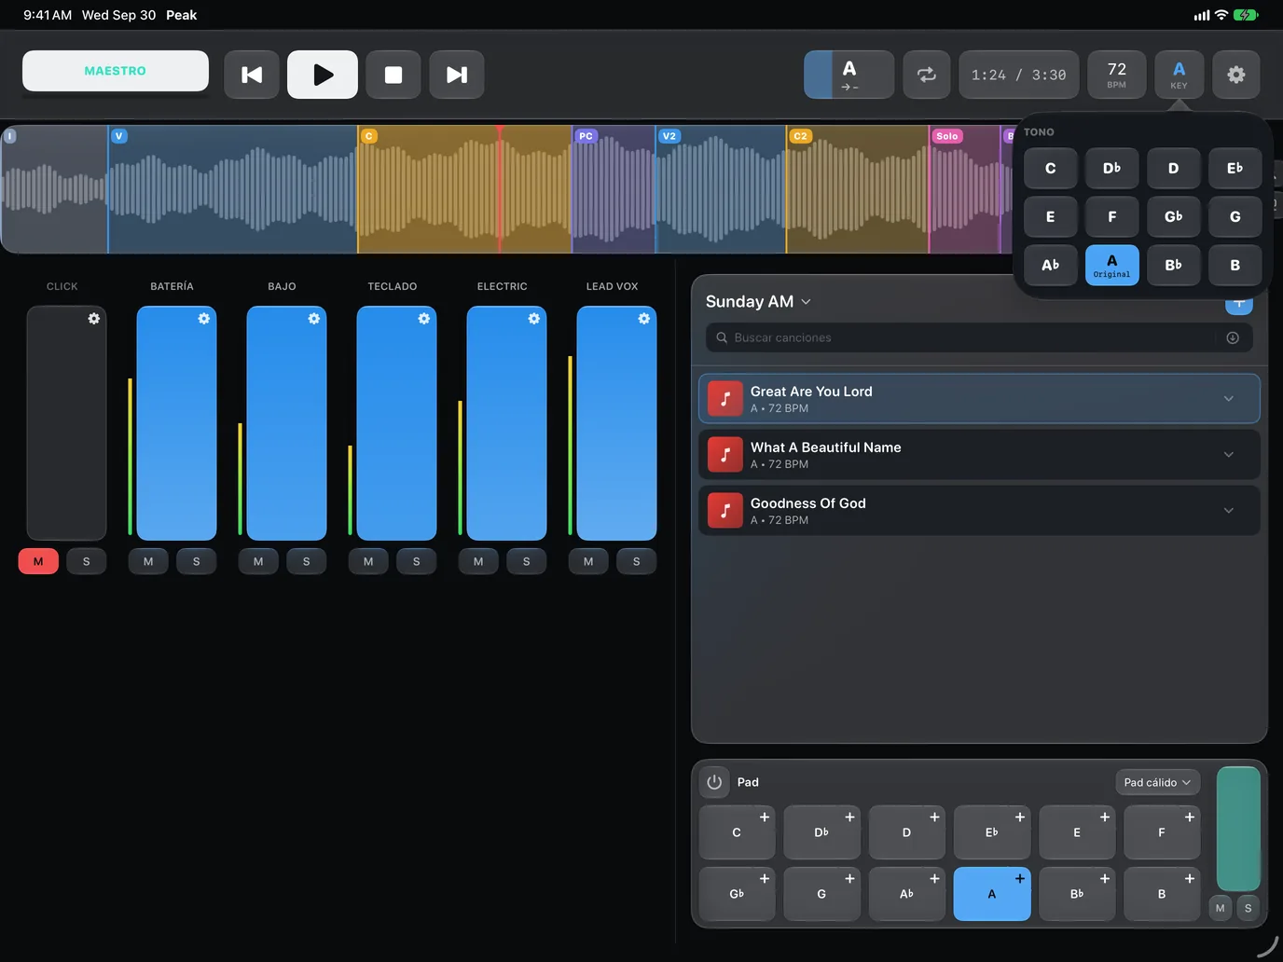Image resolution: width=1283 pixels, height=962 pixels.
Task: Open the next-section A selector
Action: point(849,75)
